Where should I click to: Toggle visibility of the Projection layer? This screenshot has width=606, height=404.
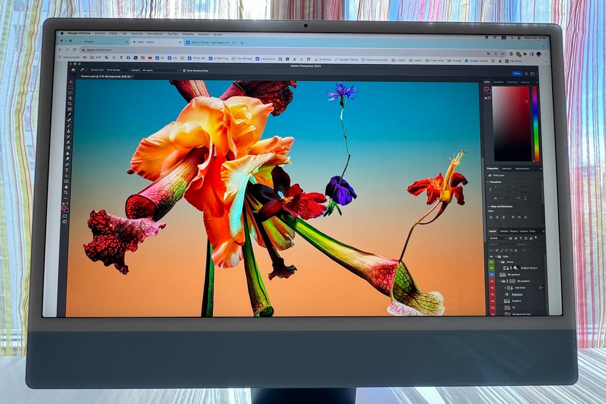[x=492, y=294]
